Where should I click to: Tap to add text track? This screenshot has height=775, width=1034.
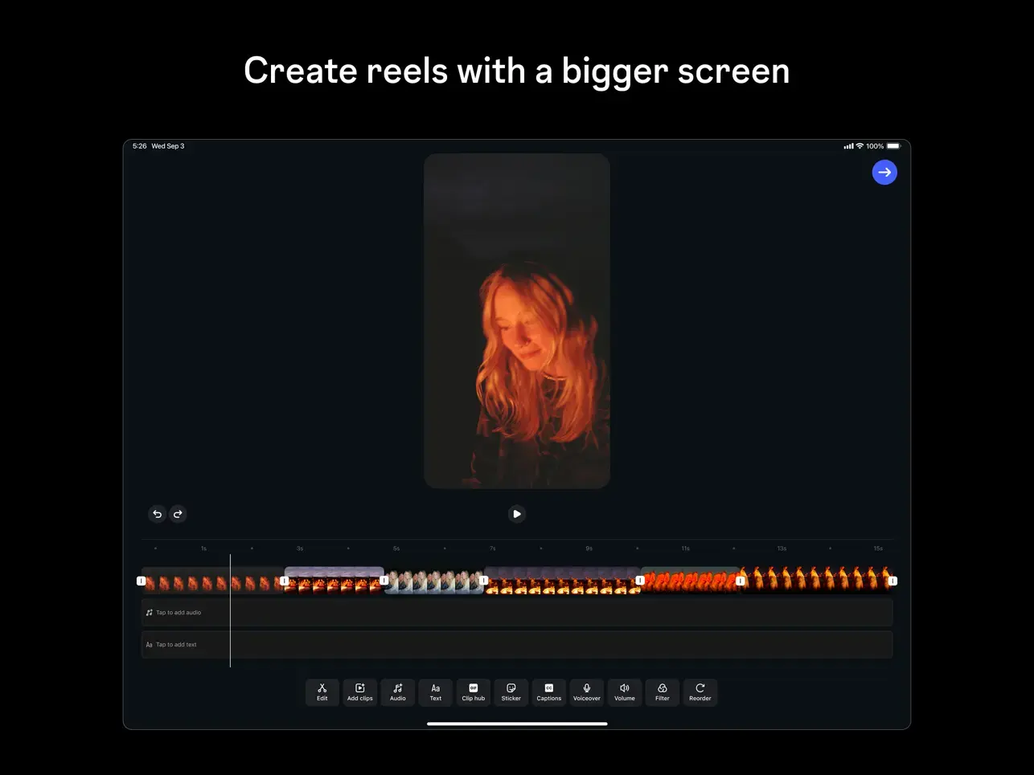[x=516, y=645]
